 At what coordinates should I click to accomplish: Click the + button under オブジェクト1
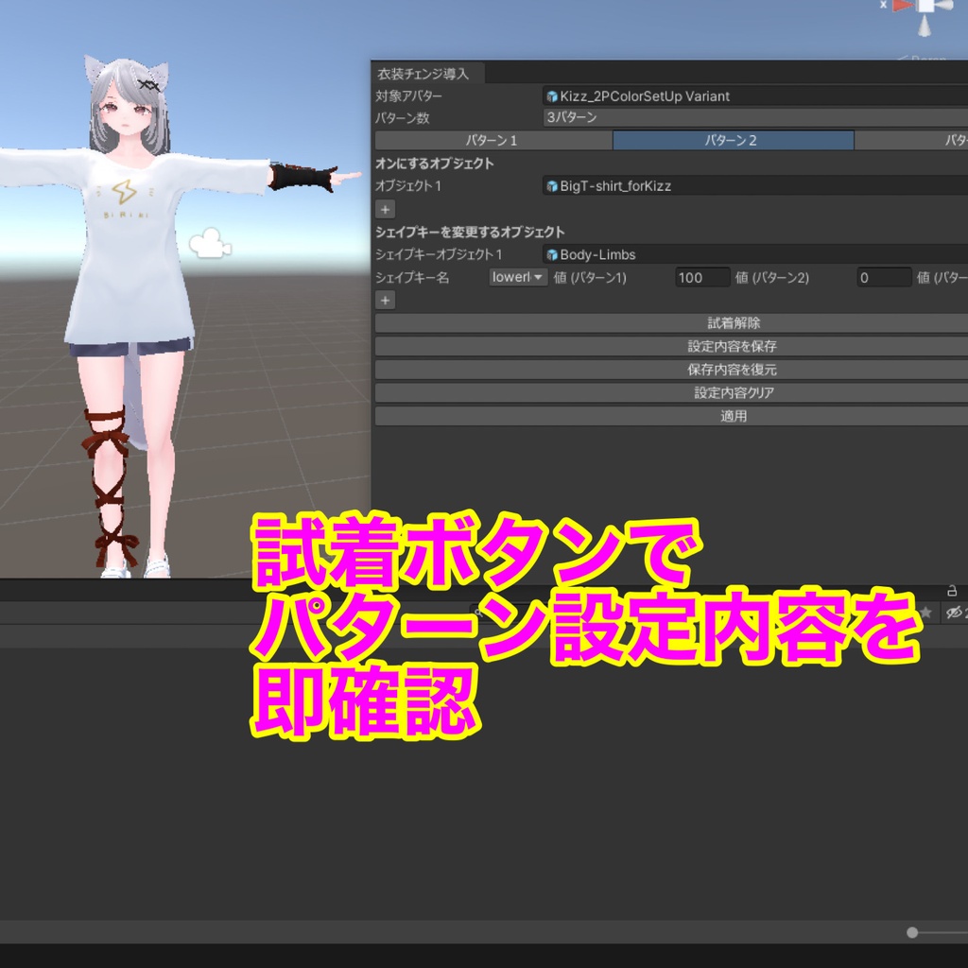(x=384, y=207)
